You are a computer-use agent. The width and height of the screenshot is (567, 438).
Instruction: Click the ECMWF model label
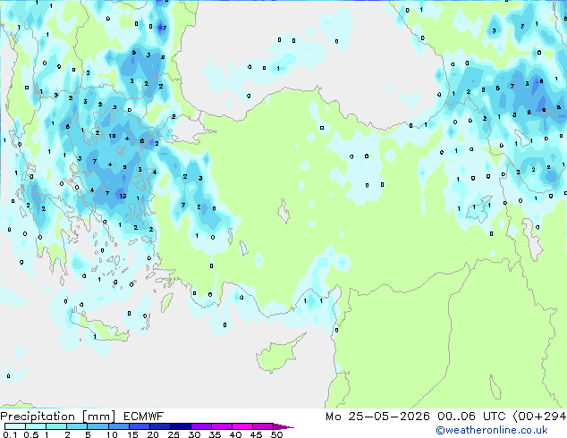(144, 417)
